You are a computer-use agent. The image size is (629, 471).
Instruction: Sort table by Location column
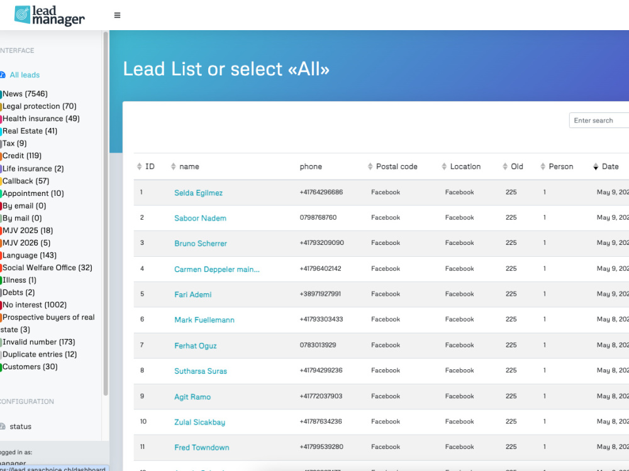461,166
